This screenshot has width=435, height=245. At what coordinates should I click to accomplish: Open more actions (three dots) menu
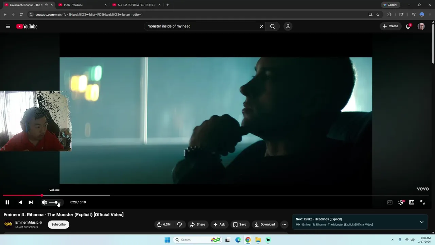pos(284,224)
